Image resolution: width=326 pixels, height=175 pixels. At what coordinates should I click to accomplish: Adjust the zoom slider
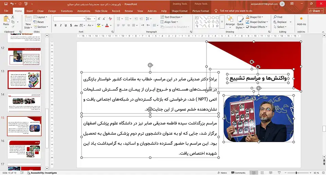(296, 173)
